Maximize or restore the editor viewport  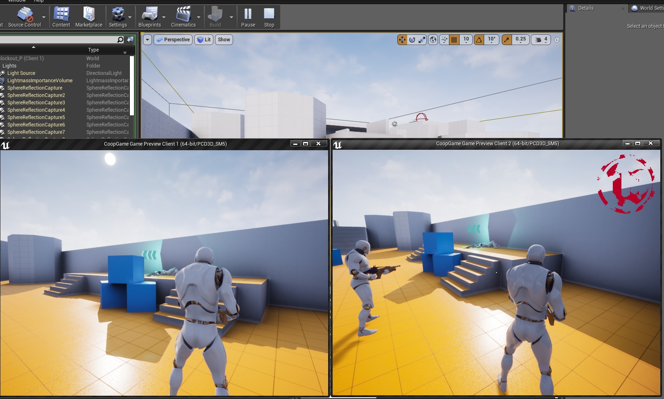tap(557, 40)
